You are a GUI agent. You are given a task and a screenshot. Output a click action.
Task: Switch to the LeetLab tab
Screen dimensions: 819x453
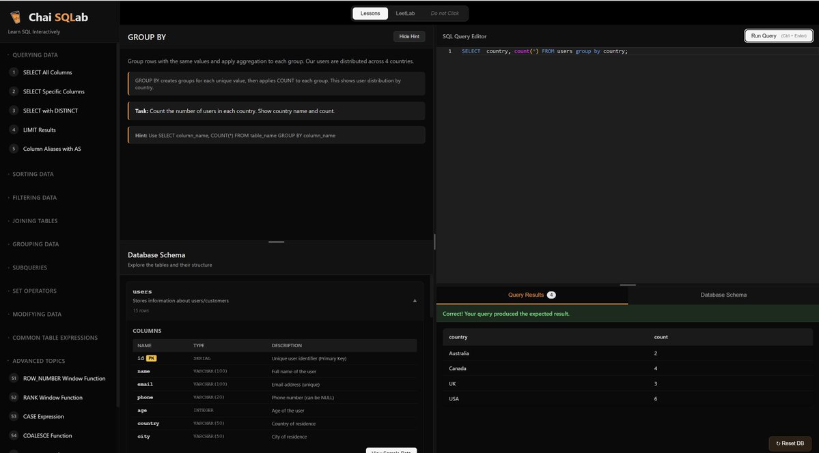(405, 14)
